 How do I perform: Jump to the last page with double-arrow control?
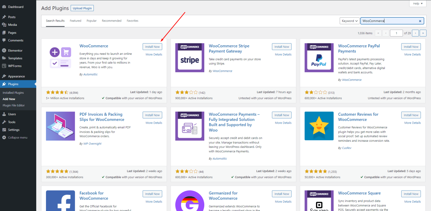click(x=423, y=33)
